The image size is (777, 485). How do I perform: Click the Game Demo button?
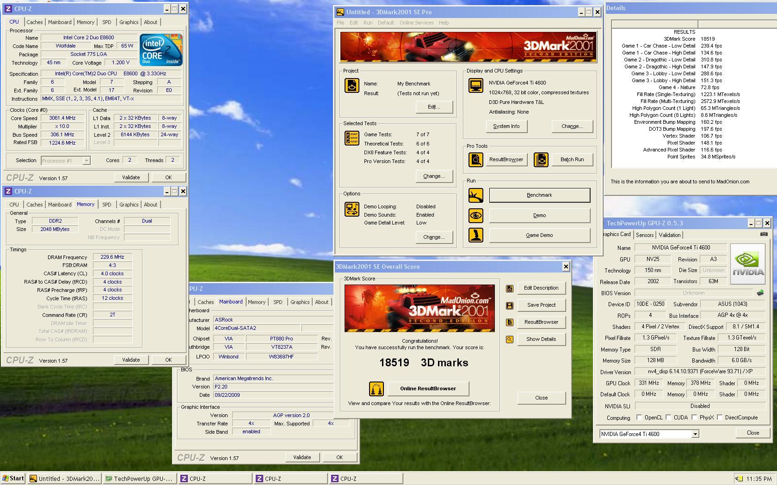coord(540,236)
